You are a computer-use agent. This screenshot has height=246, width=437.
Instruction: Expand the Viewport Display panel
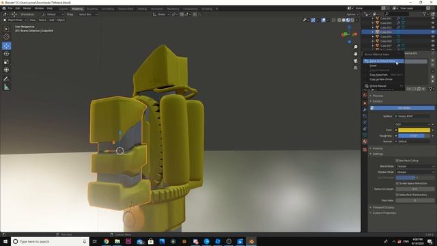point(383,208)
